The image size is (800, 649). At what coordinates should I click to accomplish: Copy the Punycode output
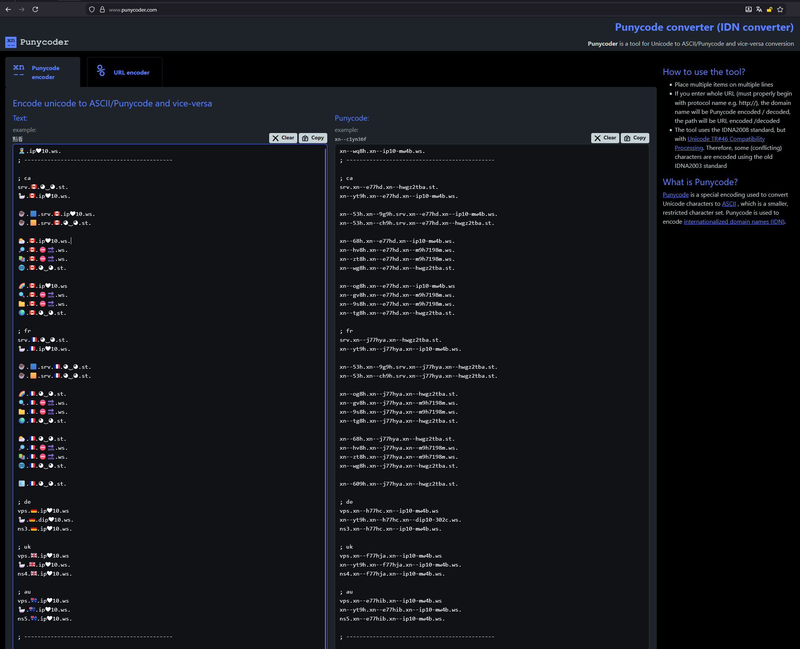point(635,138)
